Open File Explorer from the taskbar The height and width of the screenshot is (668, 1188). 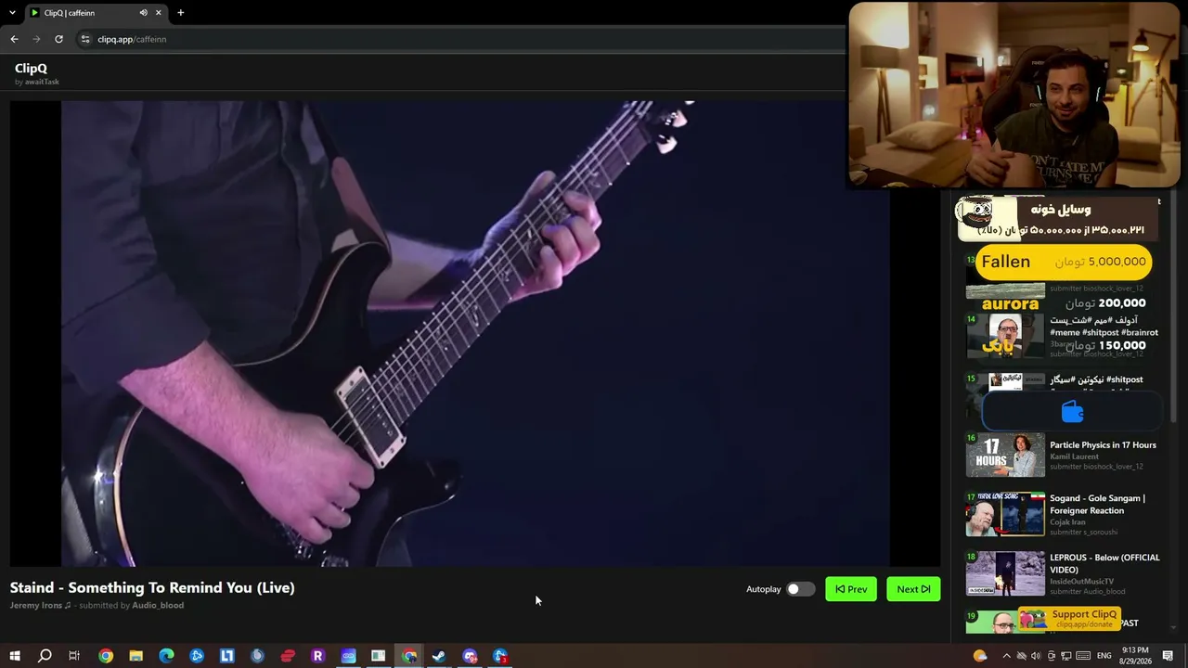[136, 656]
